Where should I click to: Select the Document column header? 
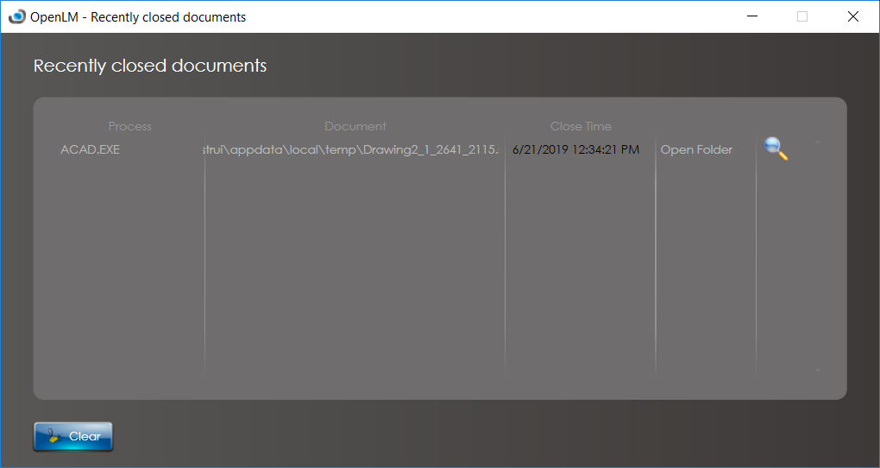355,126
